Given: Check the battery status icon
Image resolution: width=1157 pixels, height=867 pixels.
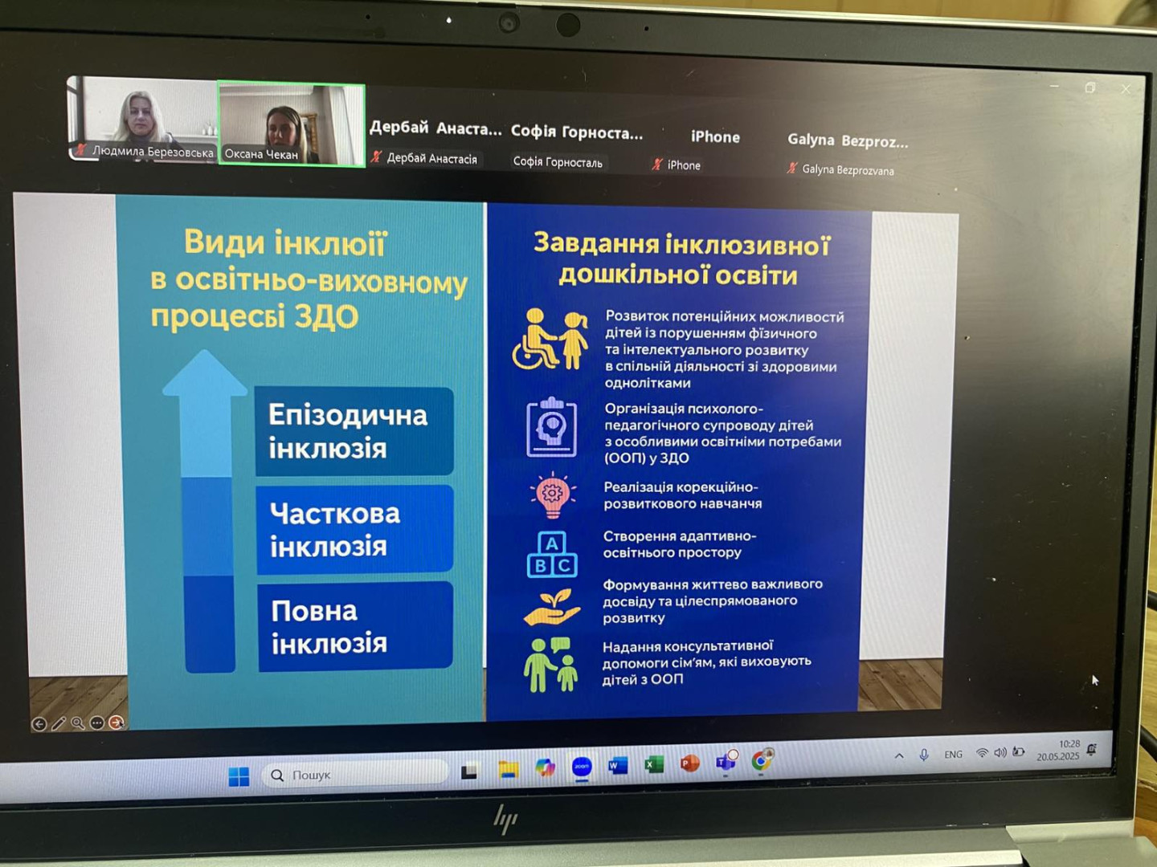Looking at the screenshot, I should 1019,751.
